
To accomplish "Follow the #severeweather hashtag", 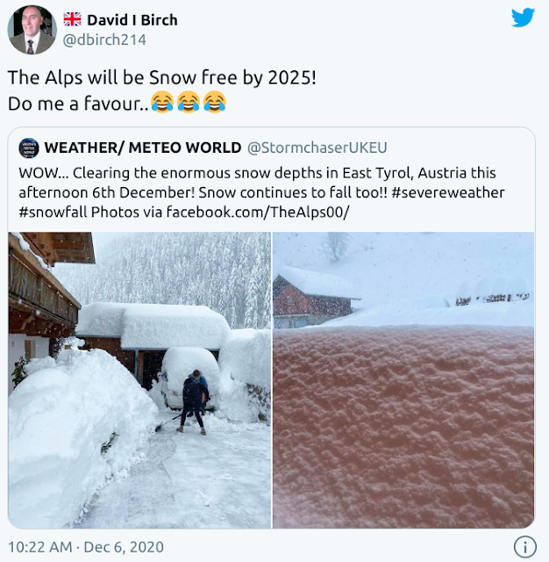I will (x=448, y=192).
